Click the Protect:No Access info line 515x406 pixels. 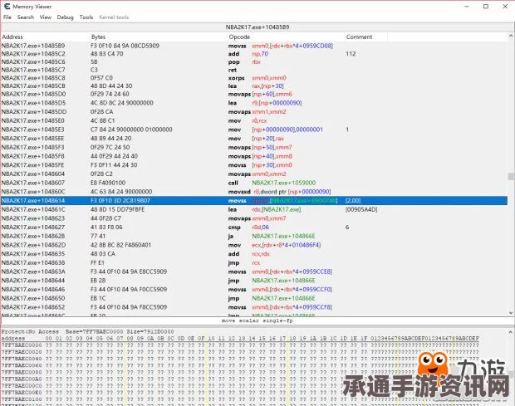(x=88, y=332)
